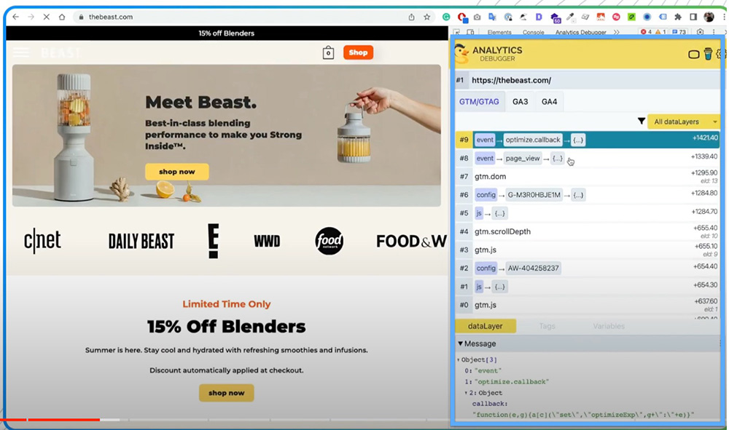Open DevTools more options menu
Viewport: 729px width, 430px height.
click(x=714, y=32)
